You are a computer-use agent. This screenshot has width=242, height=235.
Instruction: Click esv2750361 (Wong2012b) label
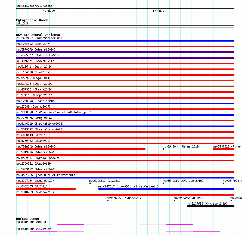pyautogui.click(x=34, y=164)
